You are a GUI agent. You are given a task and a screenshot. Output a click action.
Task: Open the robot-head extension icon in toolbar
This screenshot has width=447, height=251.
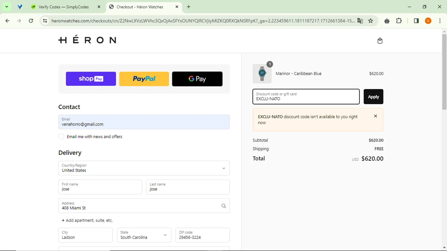(x=387, y=21)
